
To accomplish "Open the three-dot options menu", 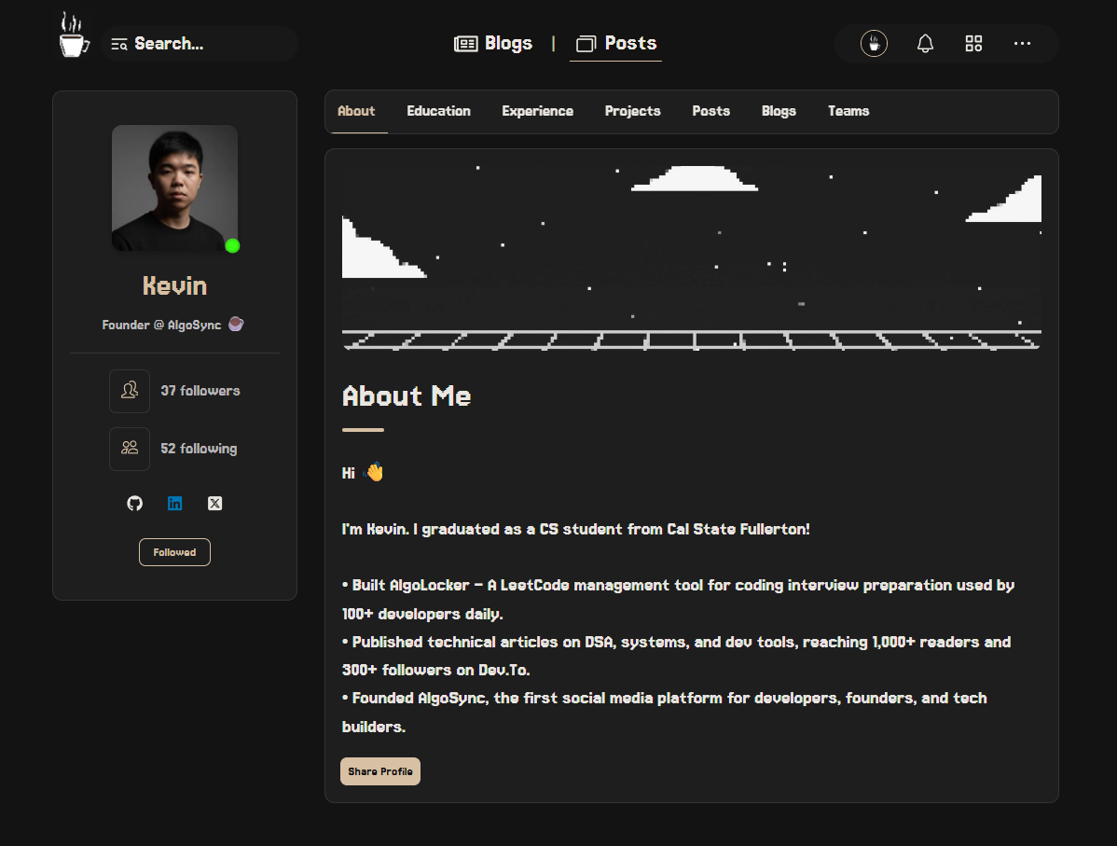I will click(1022, 43).
